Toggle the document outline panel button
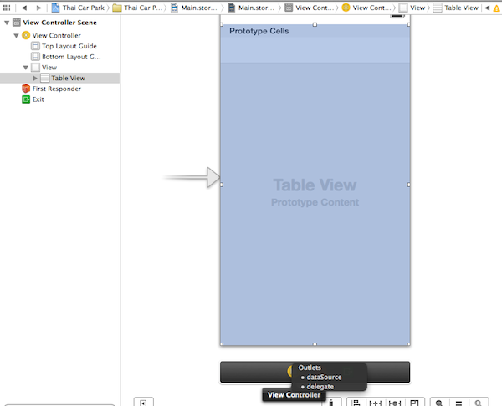This screenshot has height=406, width=502. click(143, 403)
